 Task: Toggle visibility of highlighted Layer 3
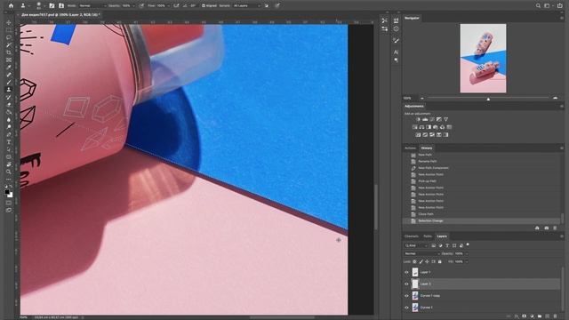click(x=406, y=284)
